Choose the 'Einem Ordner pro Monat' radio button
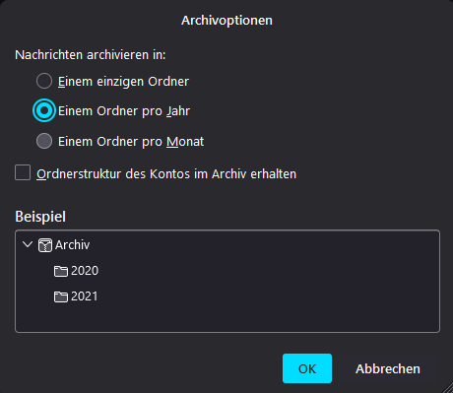 coord(44,141)
